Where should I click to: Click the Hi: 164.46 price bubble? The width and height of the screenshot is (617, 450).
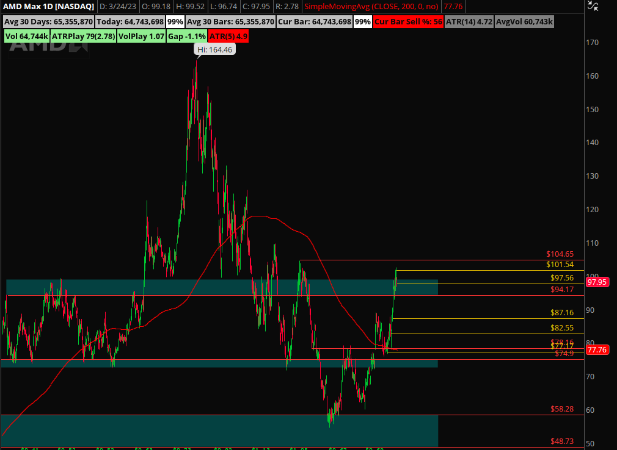pos(214,50)
